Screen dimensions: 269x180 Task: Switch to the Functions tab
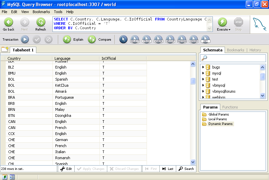point(230,107)
